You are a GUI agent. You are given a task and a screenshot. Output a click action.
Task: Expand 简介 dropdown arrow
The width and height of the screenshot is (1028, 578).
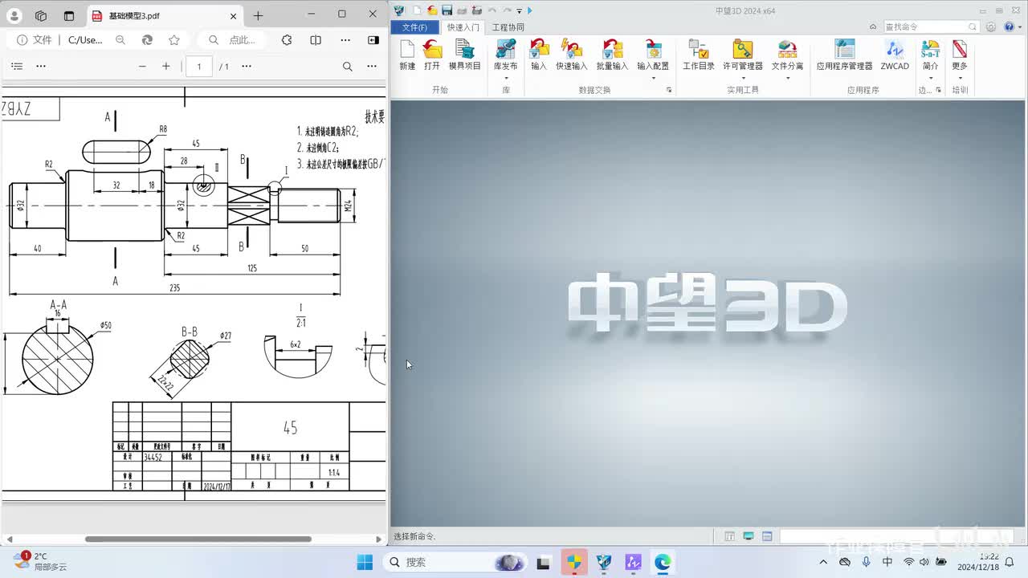[x=930, y=78]
